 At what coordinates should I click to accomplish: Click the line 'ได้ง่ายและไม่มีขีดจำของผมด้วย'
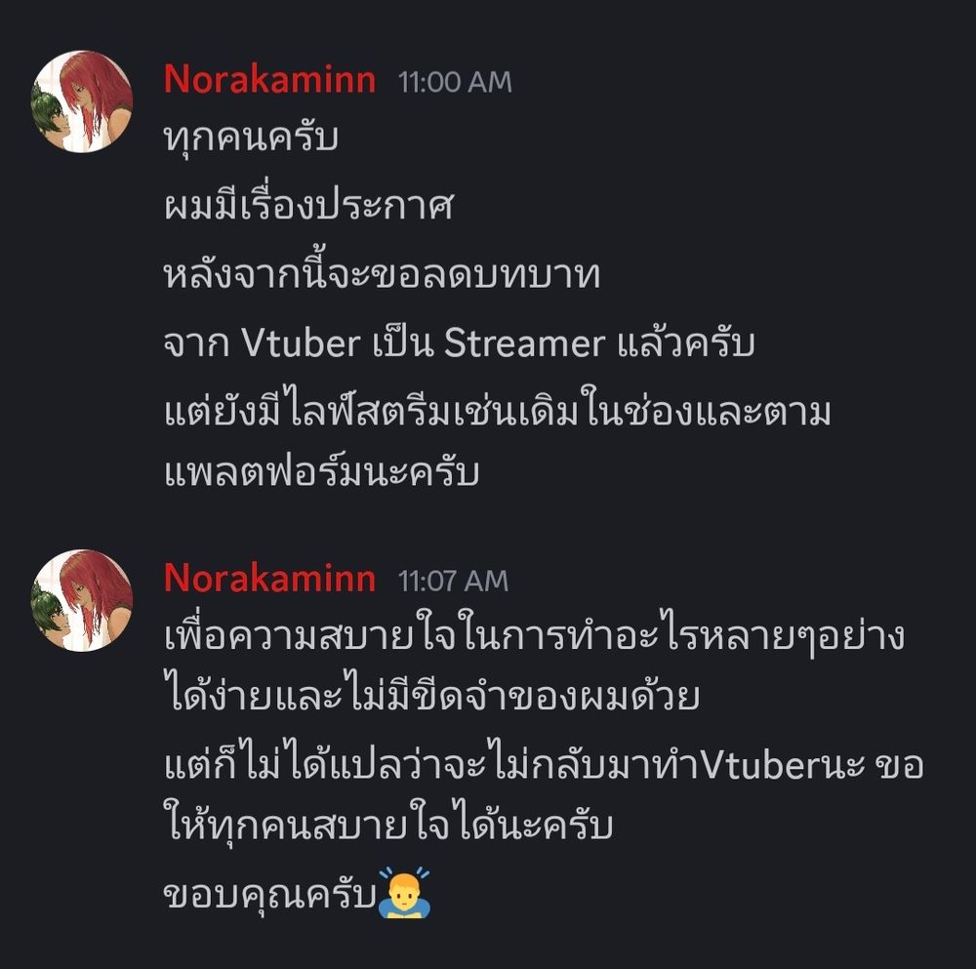tap(432, 695)
